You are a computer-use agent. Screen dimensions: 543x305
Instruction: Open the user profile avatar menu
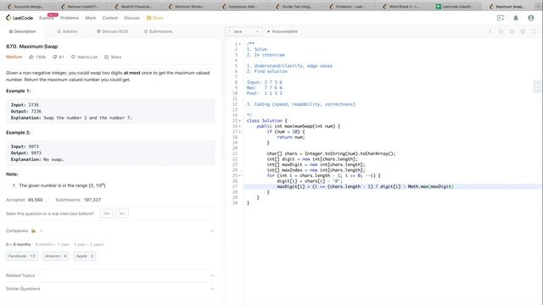(x=531, y=18)
